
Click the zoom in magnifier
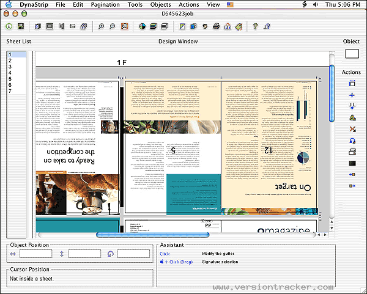[101, 26]
